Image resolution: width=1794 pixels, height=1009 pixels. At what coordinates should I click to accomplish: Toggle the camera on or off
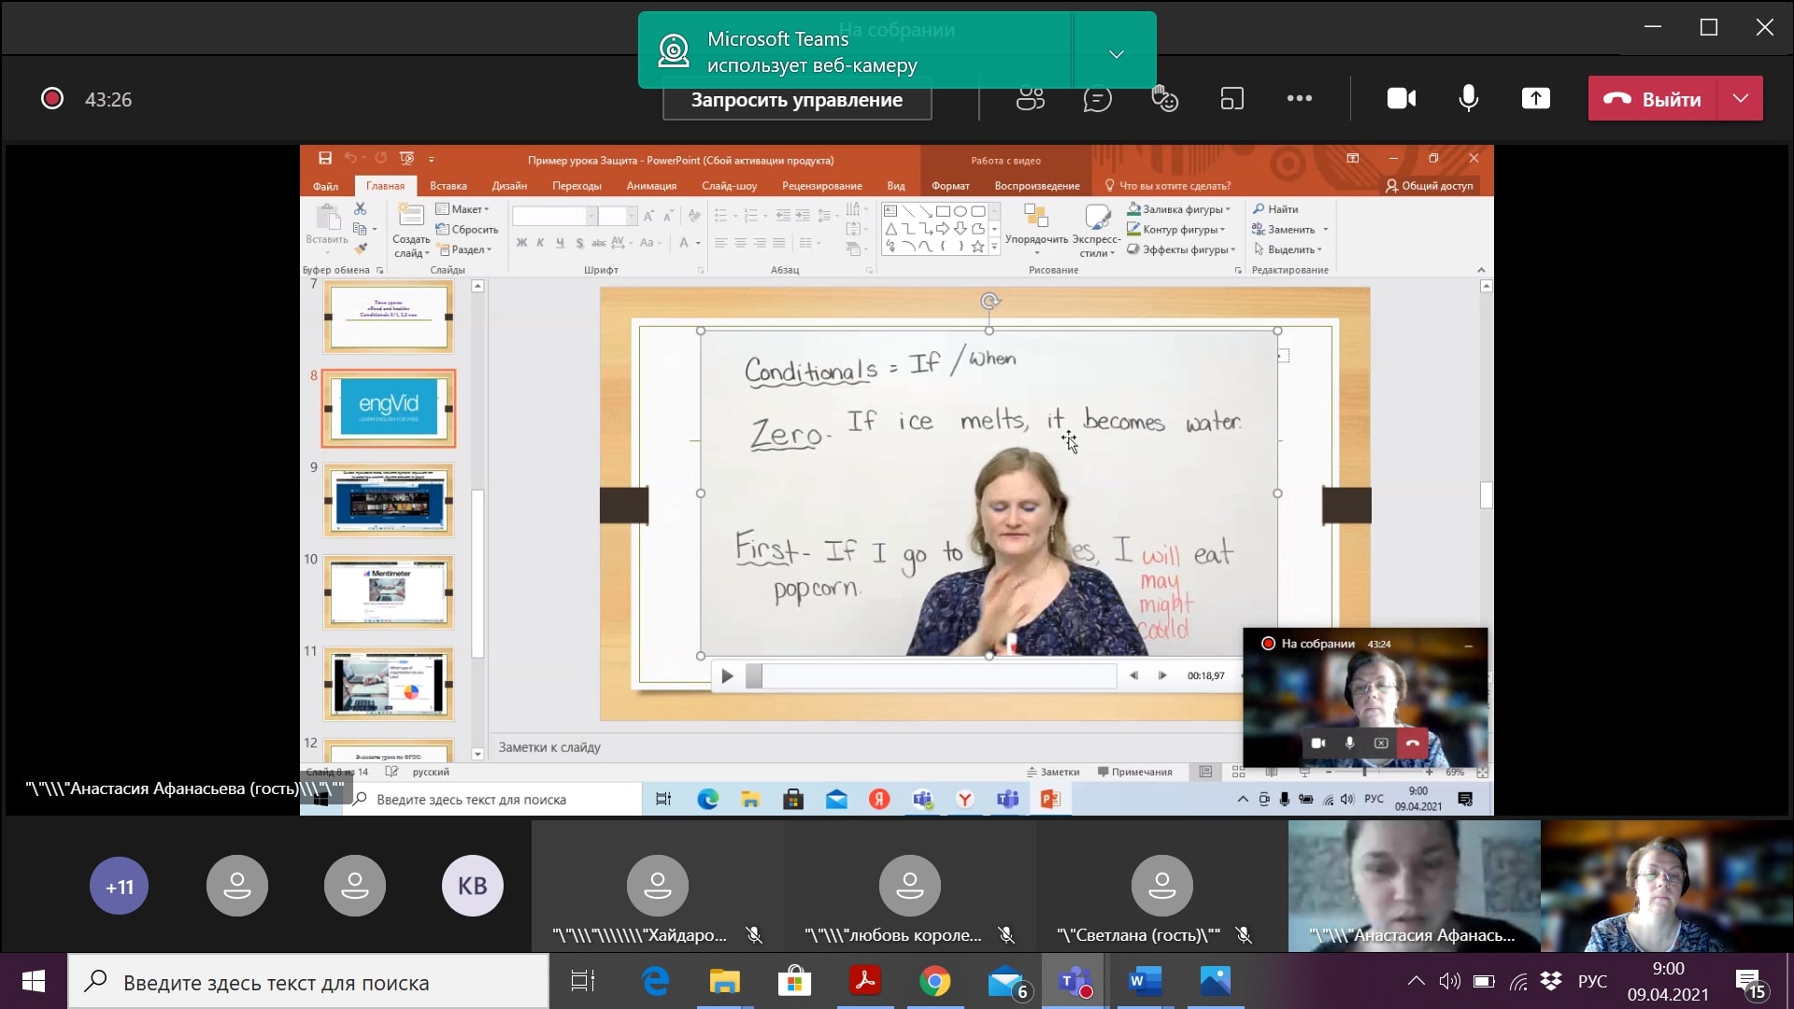(1401, 99)
